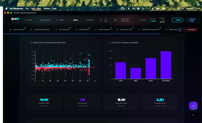Click the HIGH volatility bar
The width and height of the screenshot is (202, 123).
point(150,69)
